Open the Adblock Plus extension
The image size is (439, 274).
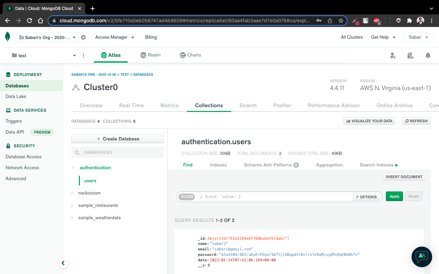[377, 21]
